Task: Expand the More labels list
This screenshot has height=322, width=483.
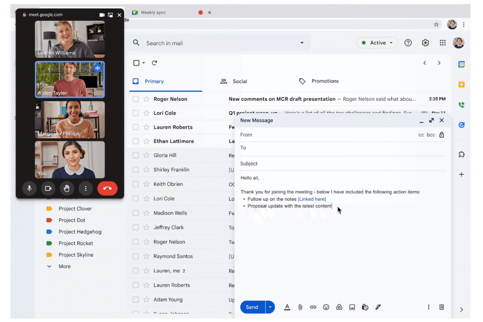Action: [x=64, y=266]
